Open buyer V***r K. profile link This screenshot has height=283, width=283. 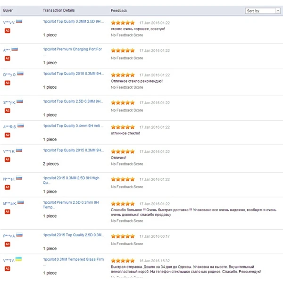coord(9,151)
